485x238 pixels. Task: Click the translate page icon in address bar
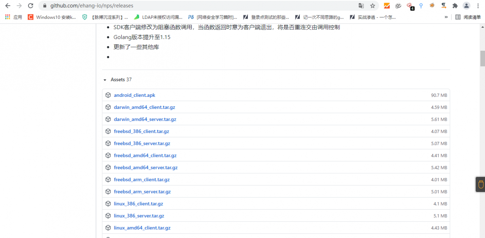[x=361, y=6]
